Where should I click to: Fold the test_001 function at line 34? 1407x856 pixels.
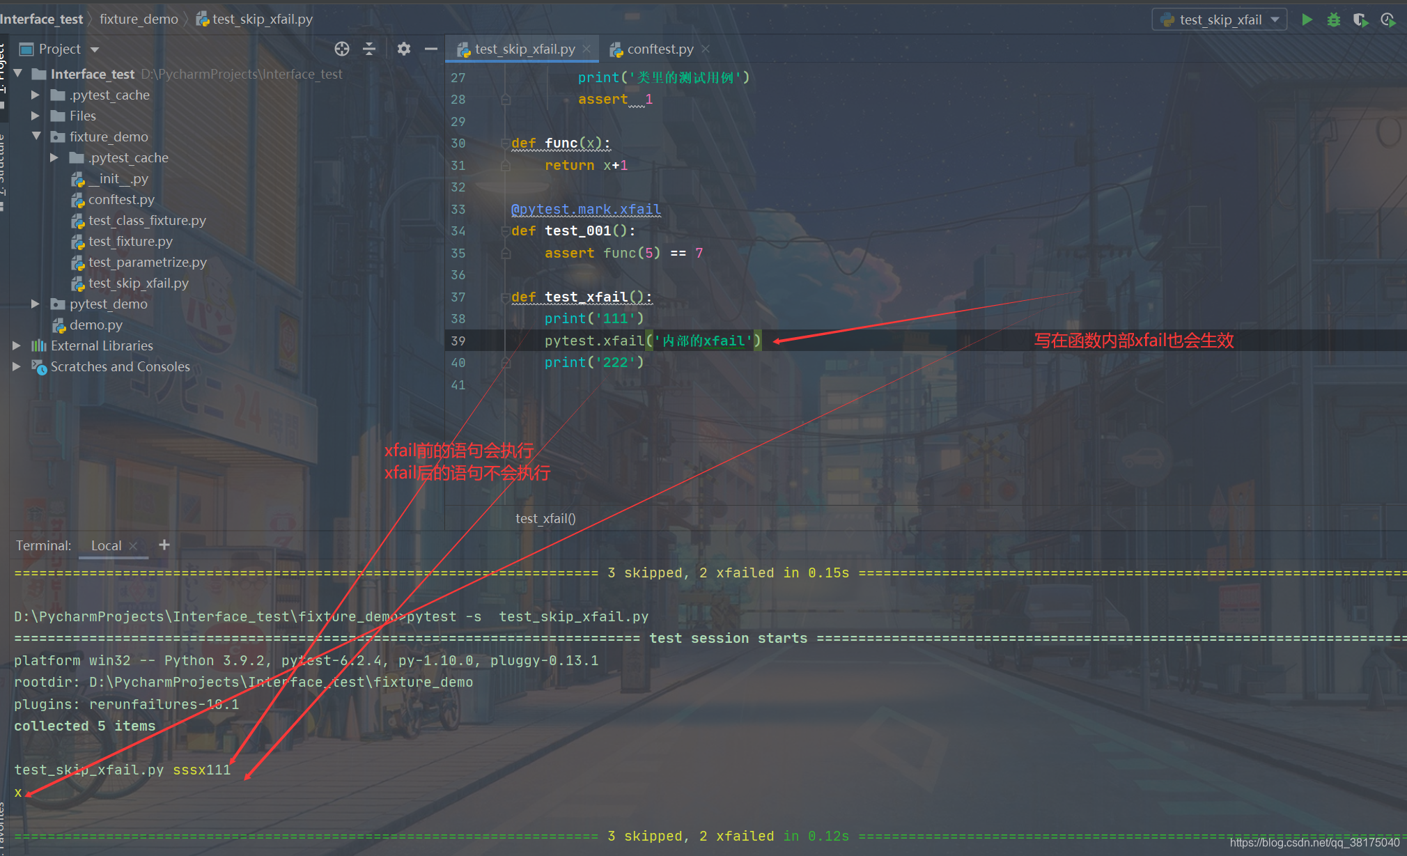506,231
